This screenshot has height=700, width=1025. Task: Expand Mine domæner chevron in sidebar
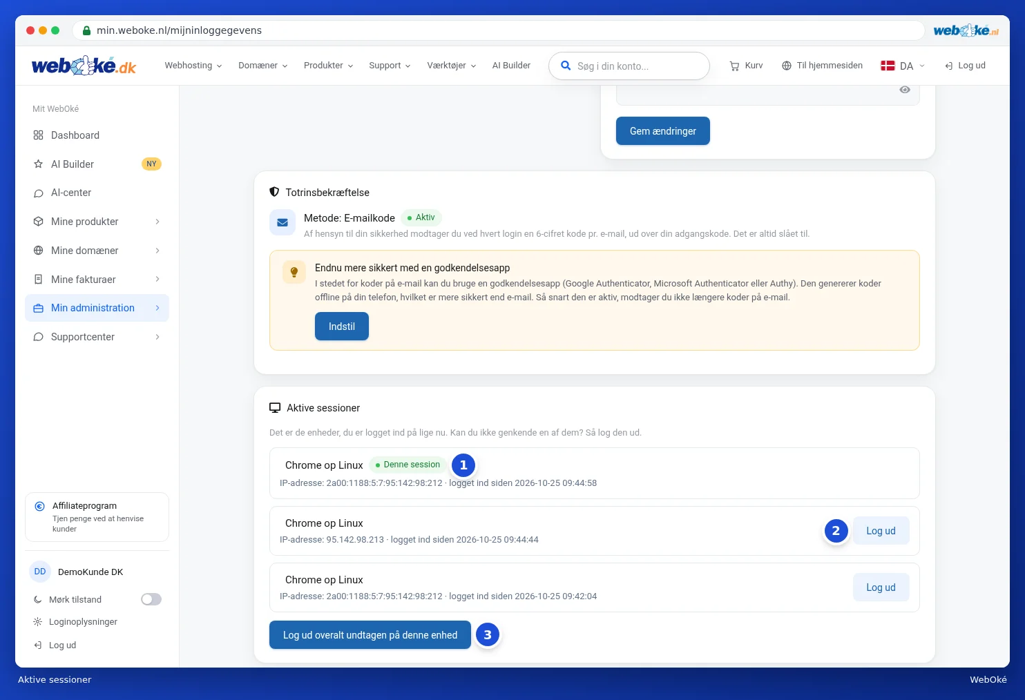click(157, 251)
